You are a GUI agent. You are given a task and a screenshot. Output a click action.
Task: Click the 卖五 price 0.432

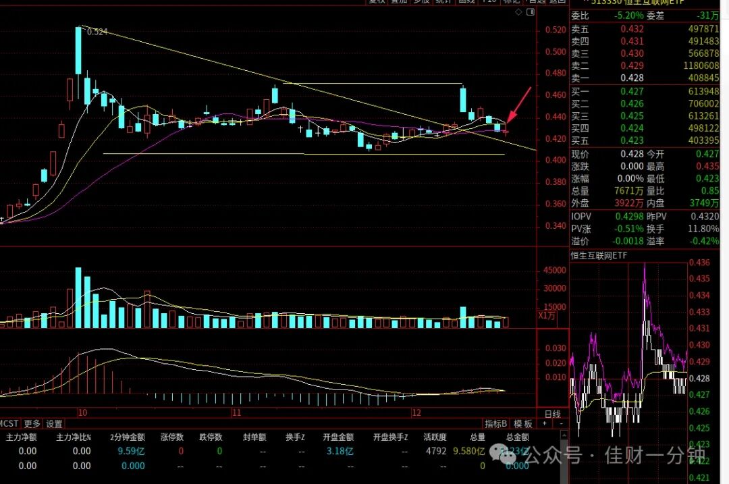[x=632, y=29]
